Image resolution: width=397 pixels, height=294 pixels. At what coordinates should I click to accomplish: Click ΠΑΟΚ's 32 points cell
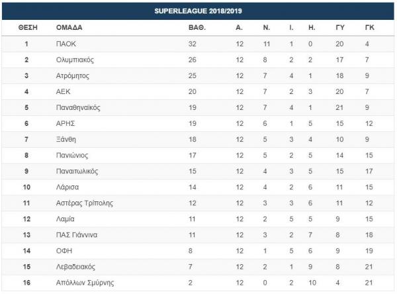193,44
